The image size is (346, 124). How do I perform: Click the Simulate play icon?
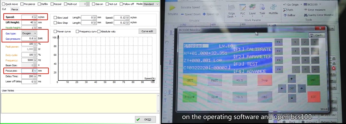pyautogui.click(x=172, y=8)
